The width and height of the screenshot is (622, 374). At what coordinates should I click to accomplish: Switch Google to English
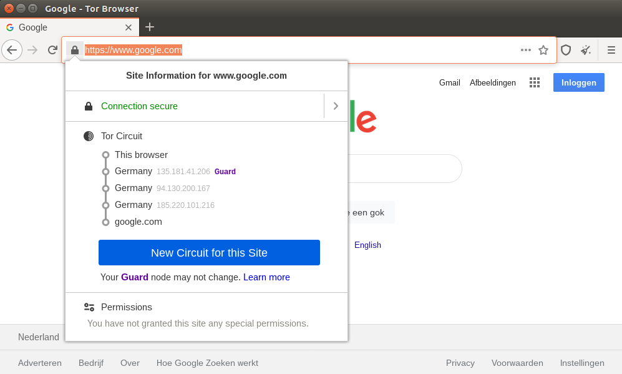[367, 245]
